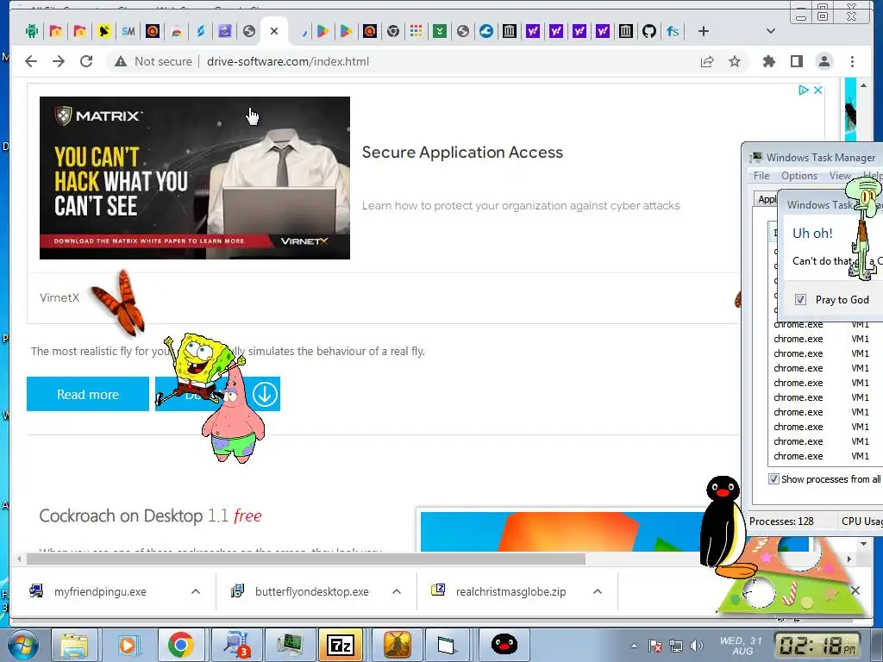The height and width of the screenshot is (662, 883).
Task: Switch to Task Manager taskbar icon
Action: click(x=289, y=645)
